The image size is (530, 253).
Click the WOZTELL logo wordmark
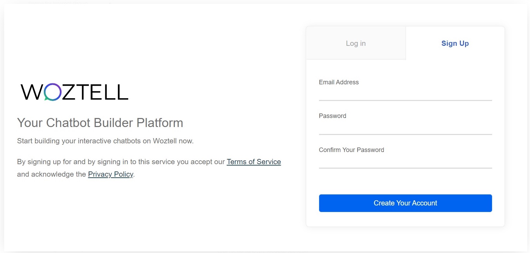[74, 92]
